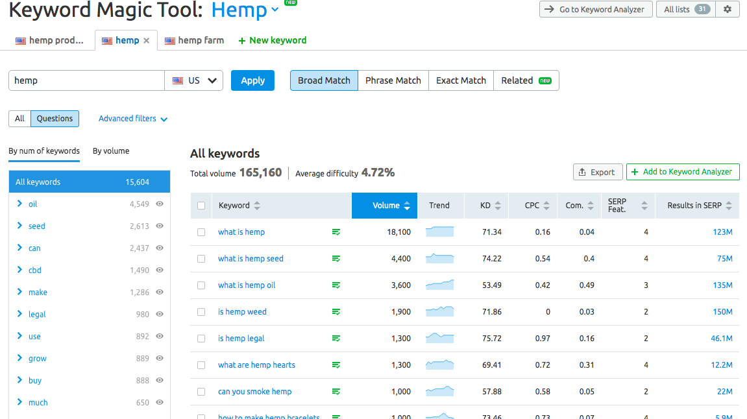Screen dimensions: 747x419
Task: Expand the use keyword group
Action: click(19, 336)
